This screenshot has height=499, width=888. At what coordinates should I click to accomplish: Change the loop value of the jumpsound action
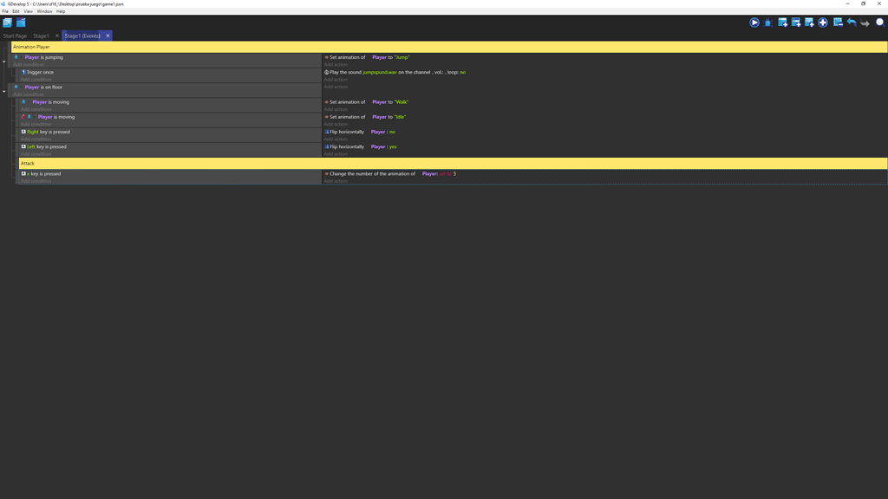pyautogui.click(x=461, y=72)
